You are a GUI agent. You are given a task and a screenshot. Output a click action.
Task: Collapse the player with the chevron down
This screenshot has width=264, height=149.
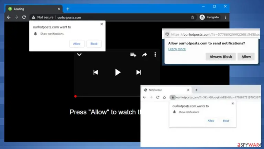[x=79, y=54]
